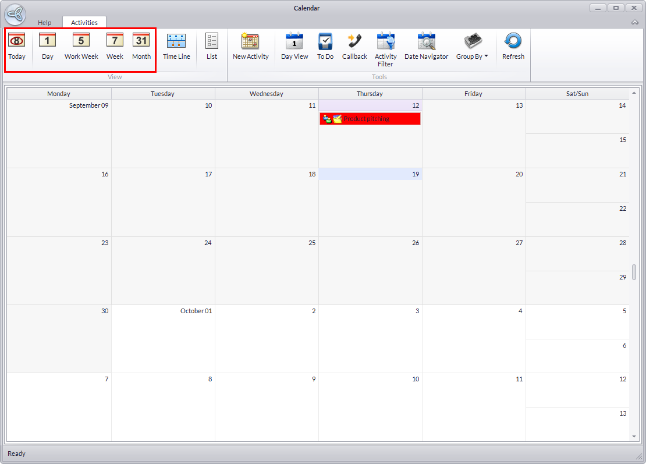This screenshot has height=464, width=646.
Task: Switch to Month view
Action: click(x=141, y=47)
